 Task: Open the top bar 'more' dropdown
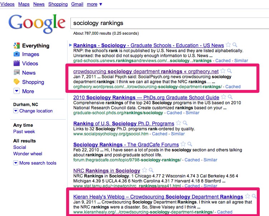(x=94, y=4)
